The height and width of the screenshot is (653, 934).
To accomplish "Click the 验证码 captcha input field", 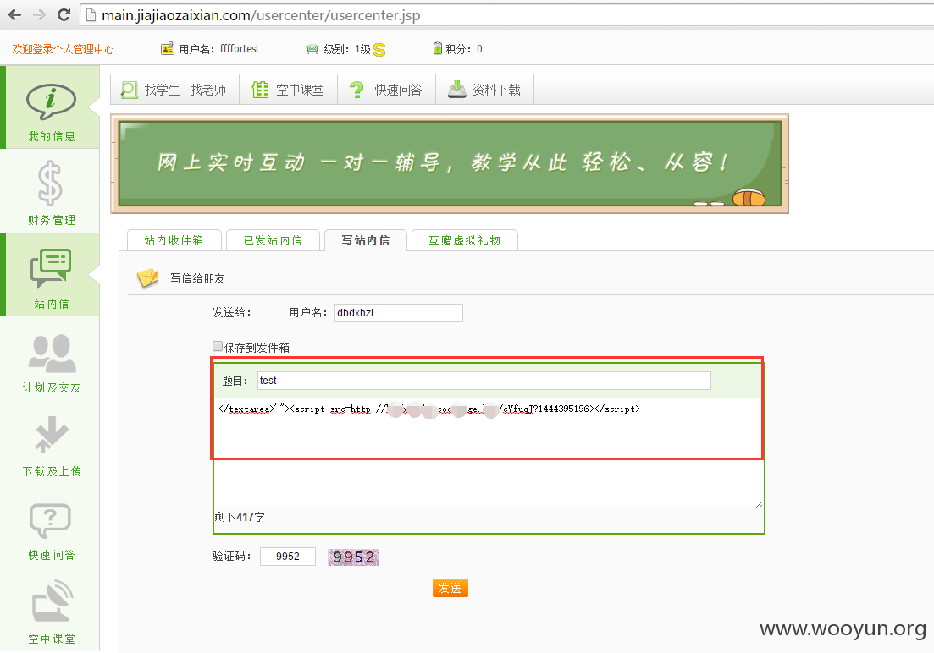I will pos(288,557).
